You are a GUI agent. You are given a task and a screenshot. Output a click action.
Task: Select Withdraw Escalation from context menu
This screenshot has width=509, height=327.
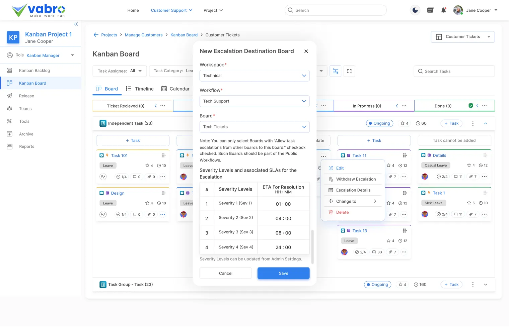click(356, 179)
